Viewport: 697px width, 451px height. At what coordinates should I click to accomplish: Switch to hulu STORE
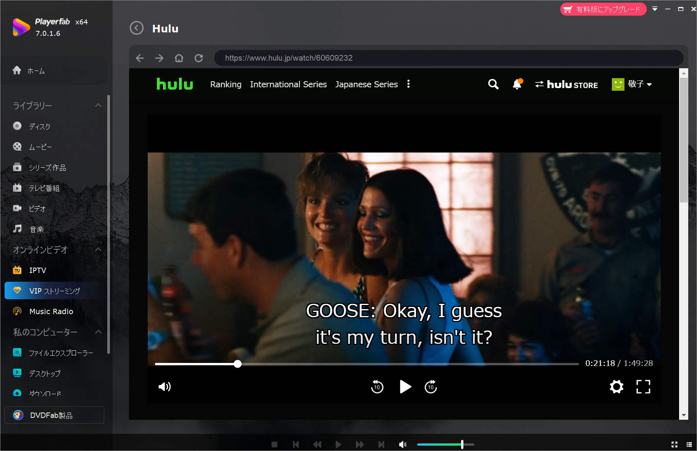[x=566, y=84]
